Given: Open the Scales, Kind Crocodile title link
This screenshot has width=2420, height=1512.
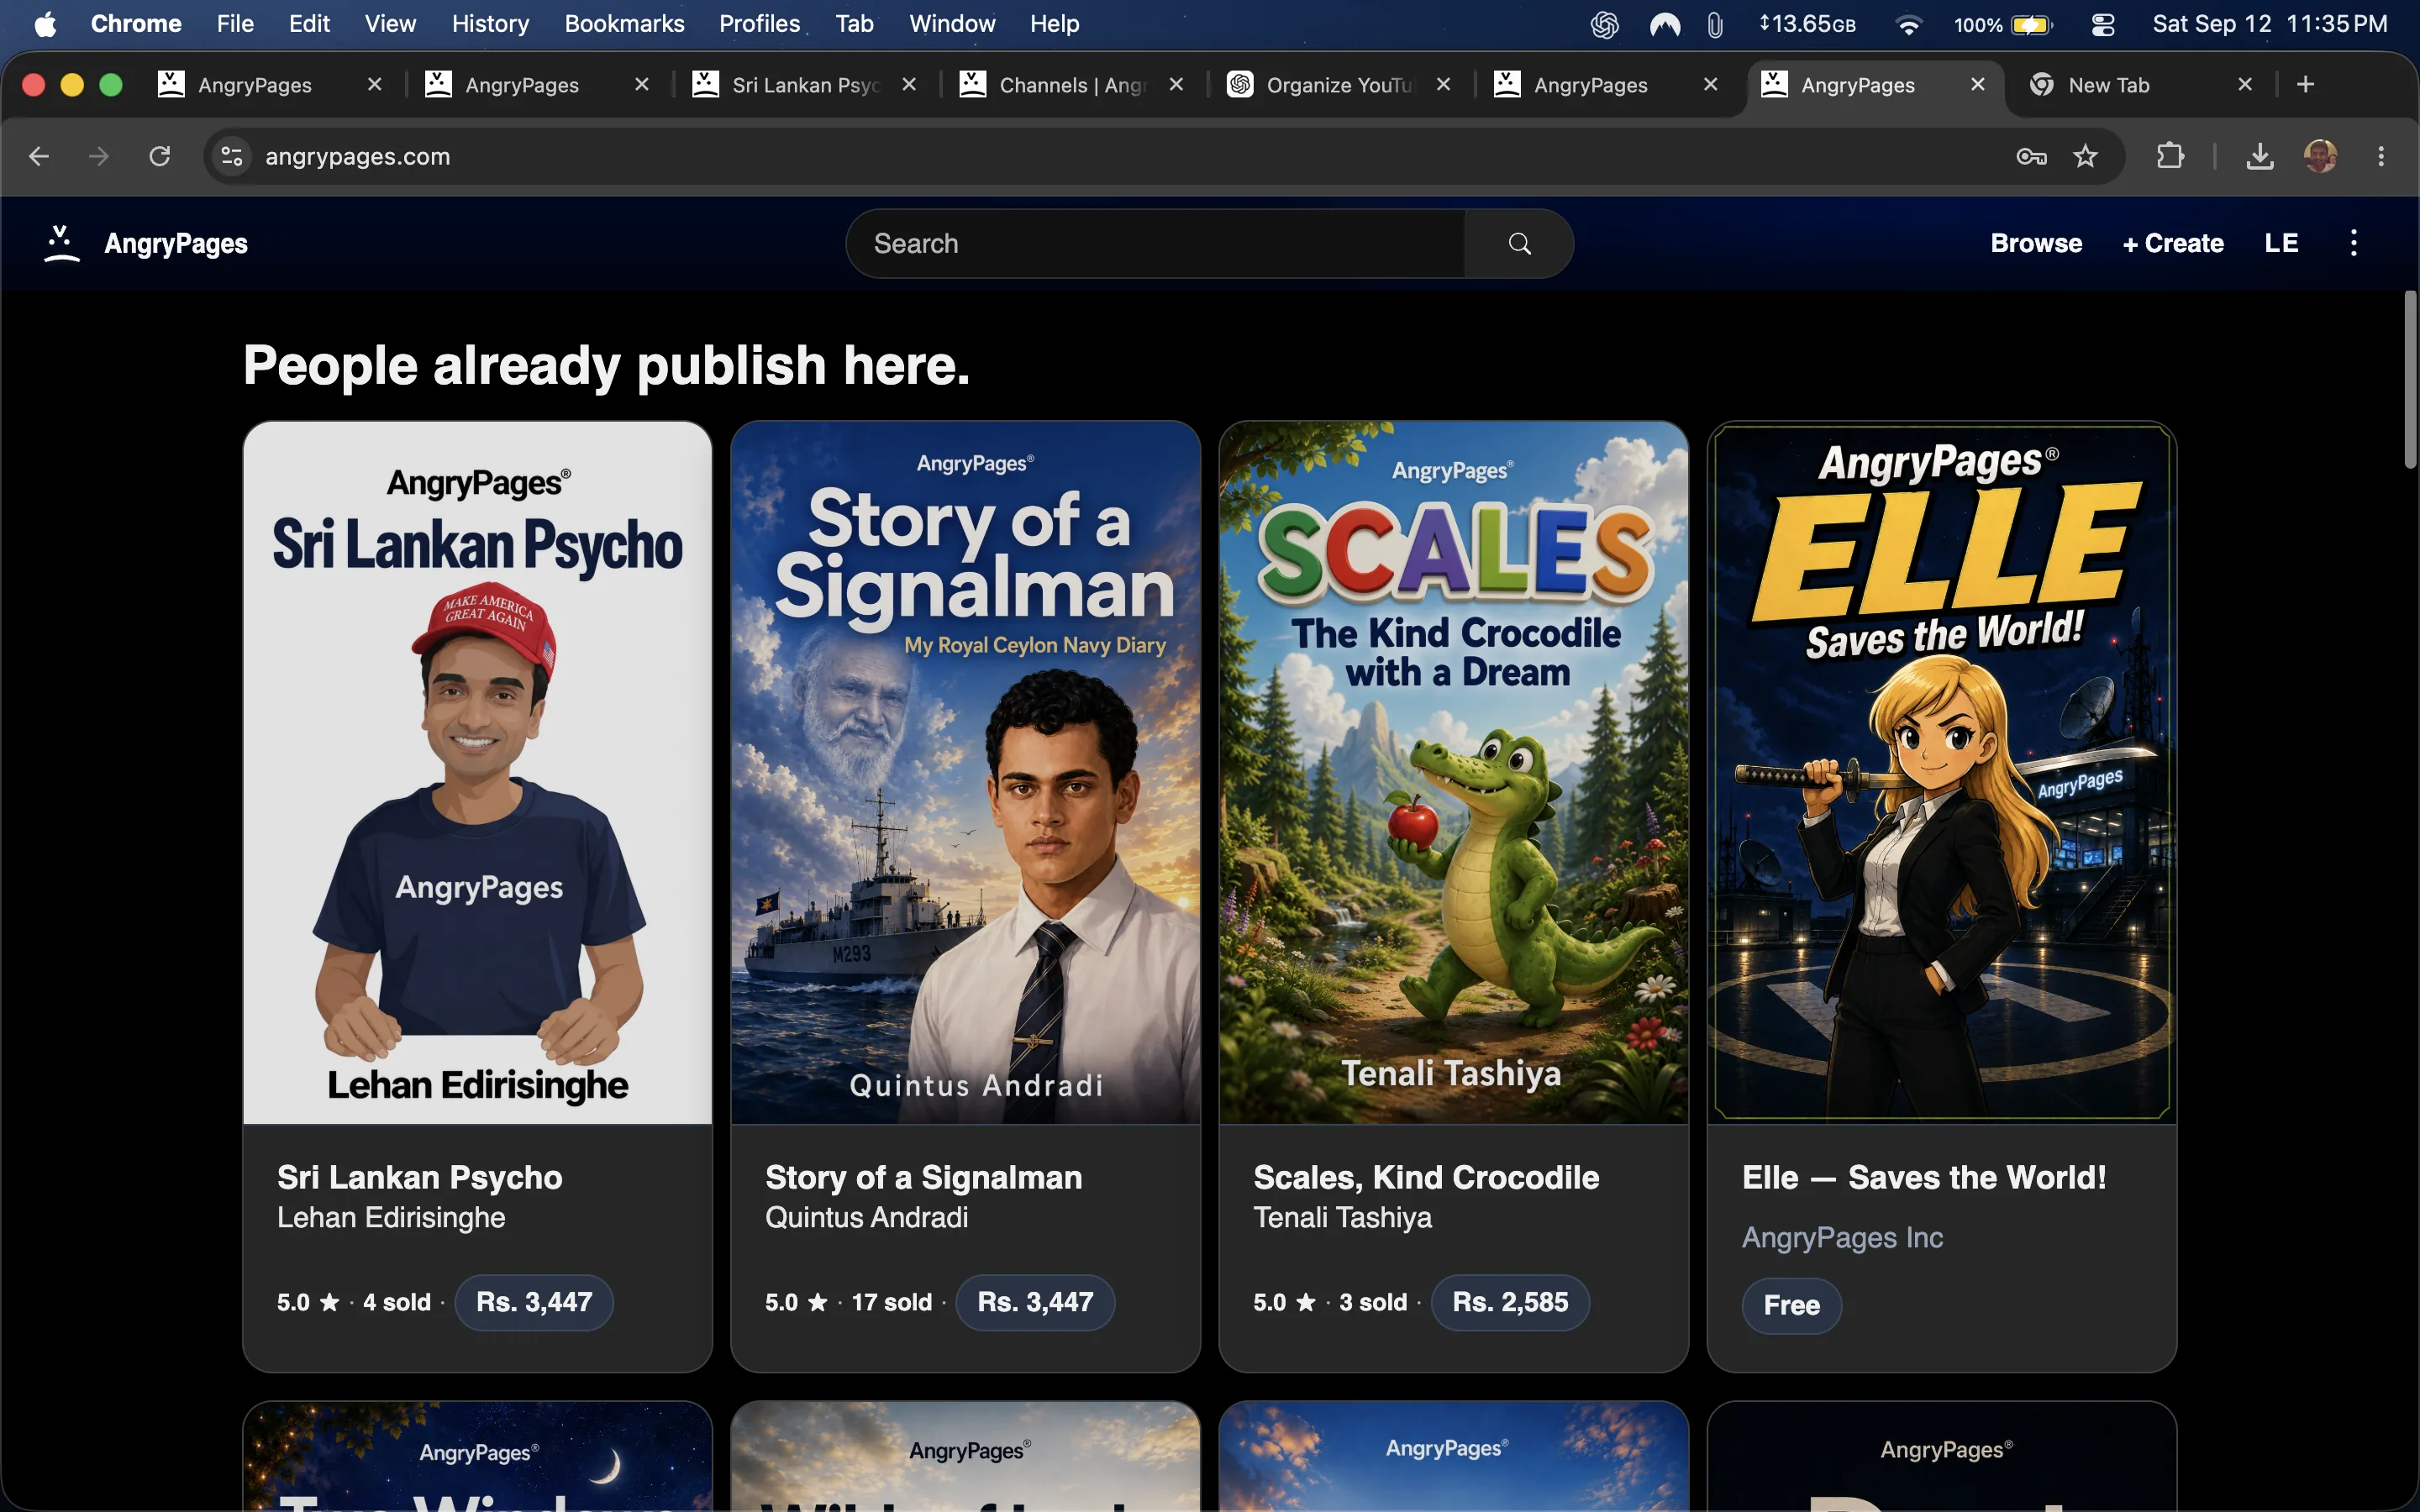Looking at the screenshot, I should [x=1426, y=1177].
